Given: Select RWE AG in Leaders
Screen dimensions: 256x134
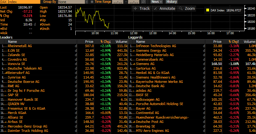Looking at the screenshot, I should (x=64, y=86).
